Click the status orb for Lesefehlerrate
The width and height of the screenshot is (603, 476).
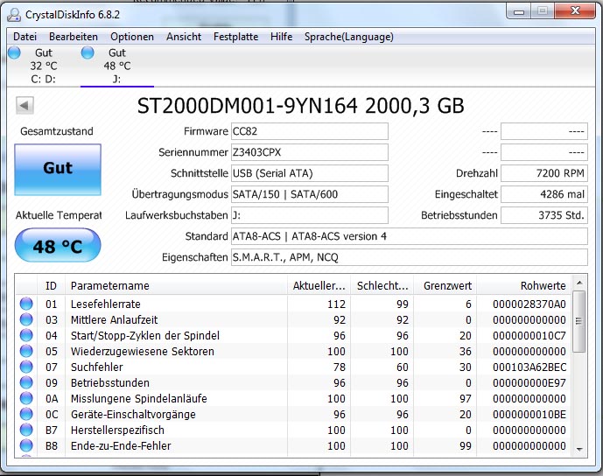[x=26, y=304]
